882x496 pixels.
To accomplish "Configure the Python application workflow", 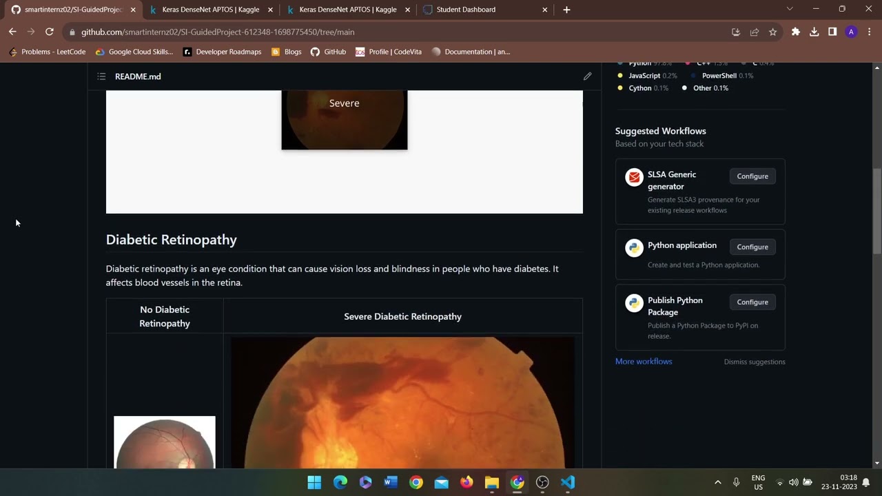I will (752, 247).
